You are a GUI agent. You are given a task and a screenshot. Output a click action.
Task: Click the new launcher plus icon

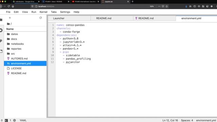[x=10, y=18]
